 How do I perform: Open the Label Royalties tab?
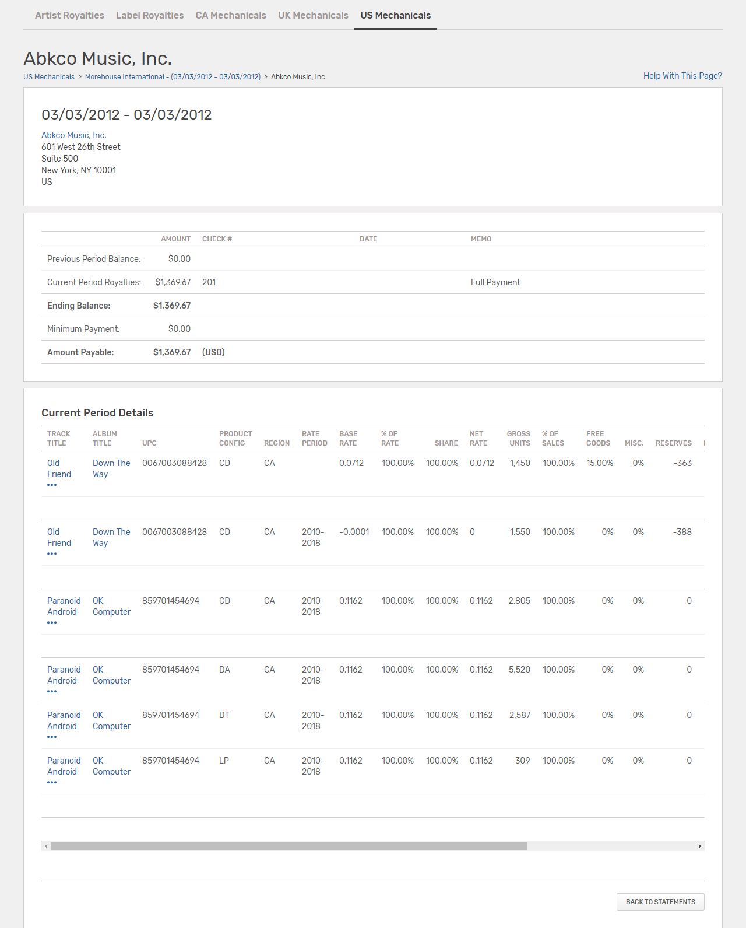[x=150, y=15]
